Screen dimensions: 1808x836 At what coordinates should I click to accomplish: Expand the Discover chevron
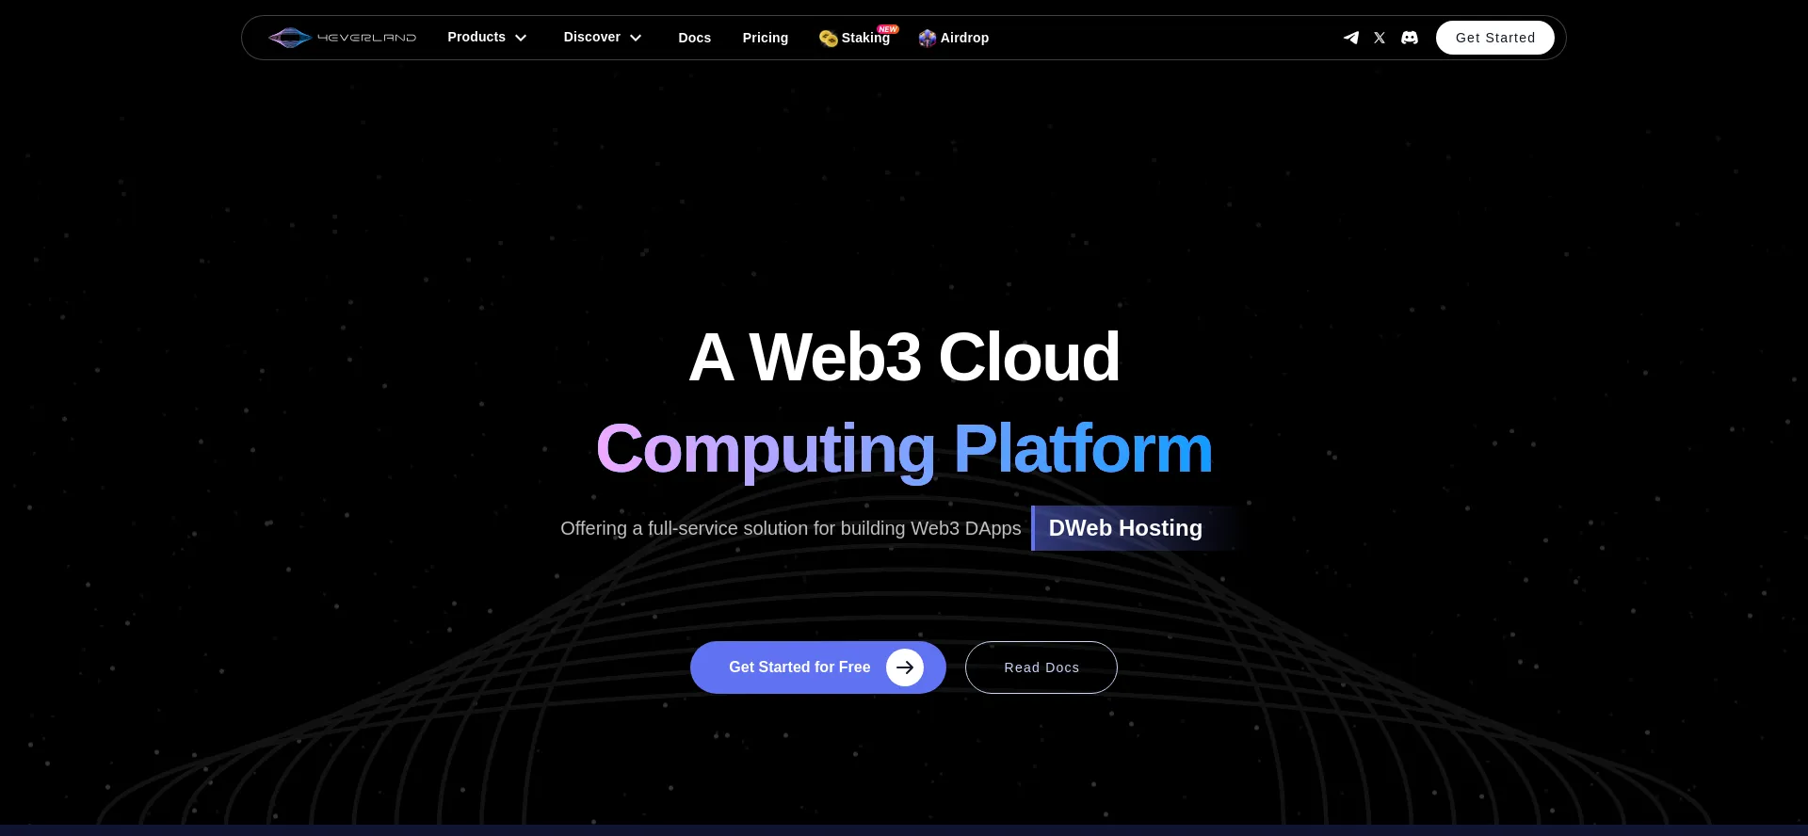point(636,38)
